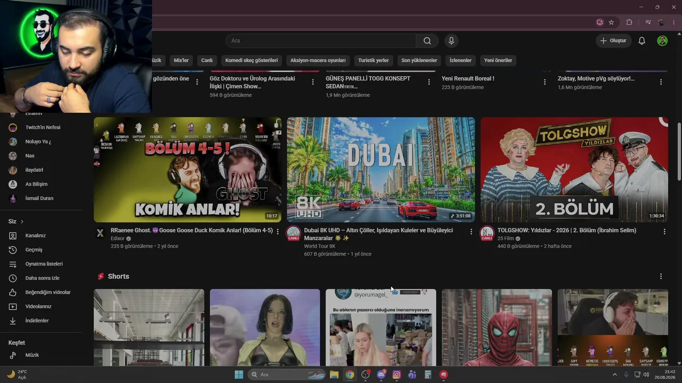Viewport: 682px width, 383px height.
Task: Show hidden system tray icons
Action: (x=614, y=374)
